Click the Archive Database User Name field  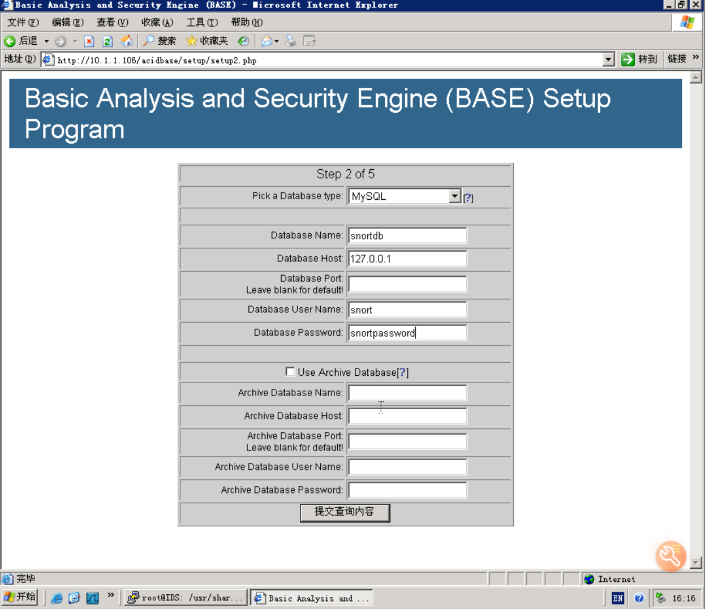coord(407,467)
